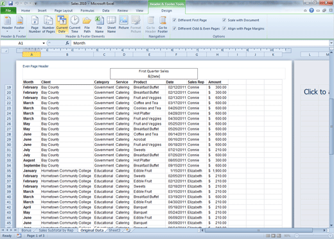Switch to Normal view in status bar
Viewport: 334px width, 239px height.
pos(268,236)
